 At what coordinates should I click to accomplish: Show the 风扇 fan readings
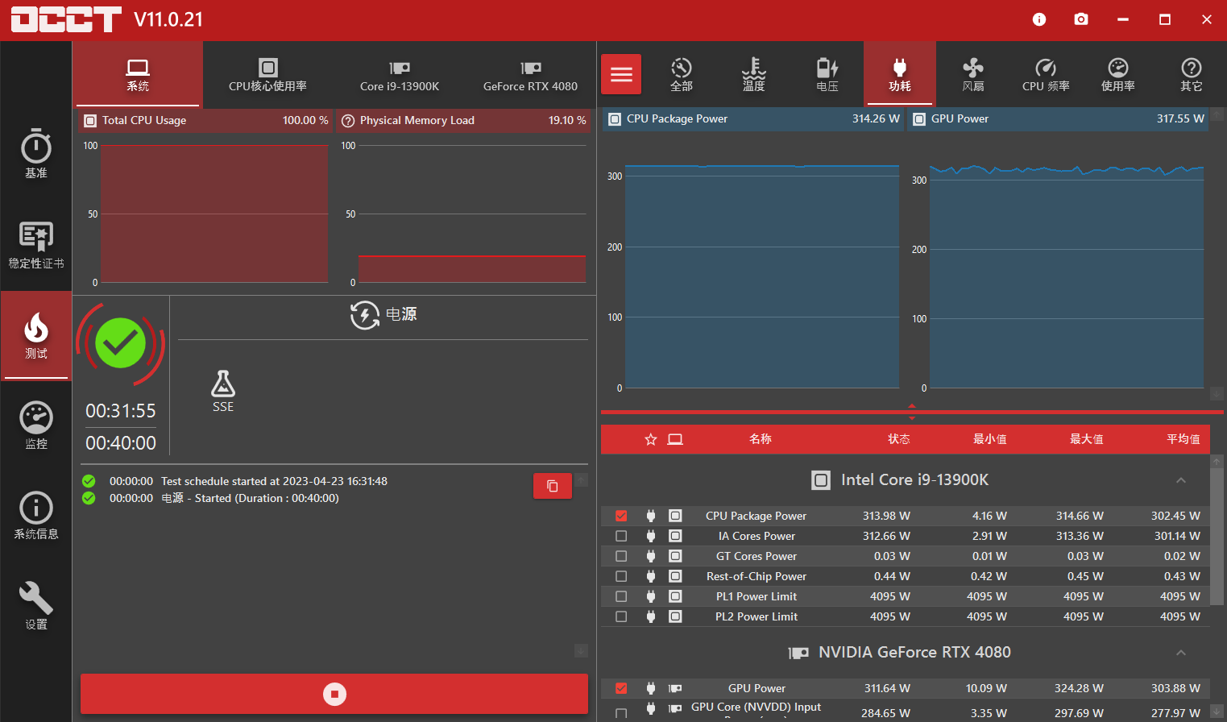972,73
